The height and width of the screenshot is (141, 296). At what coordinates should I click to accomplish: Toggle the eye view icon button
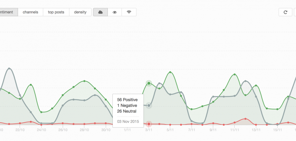[x=115, y=12]
